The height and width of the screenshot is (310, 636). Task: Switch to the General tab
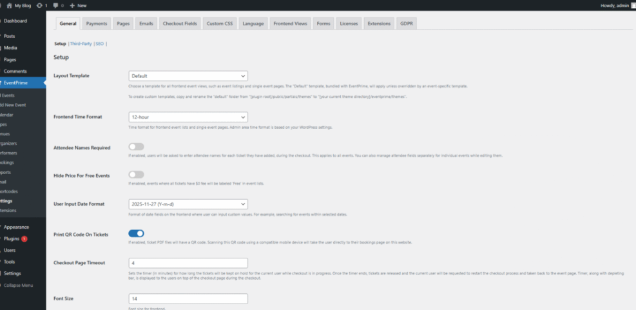coord(68,24)
